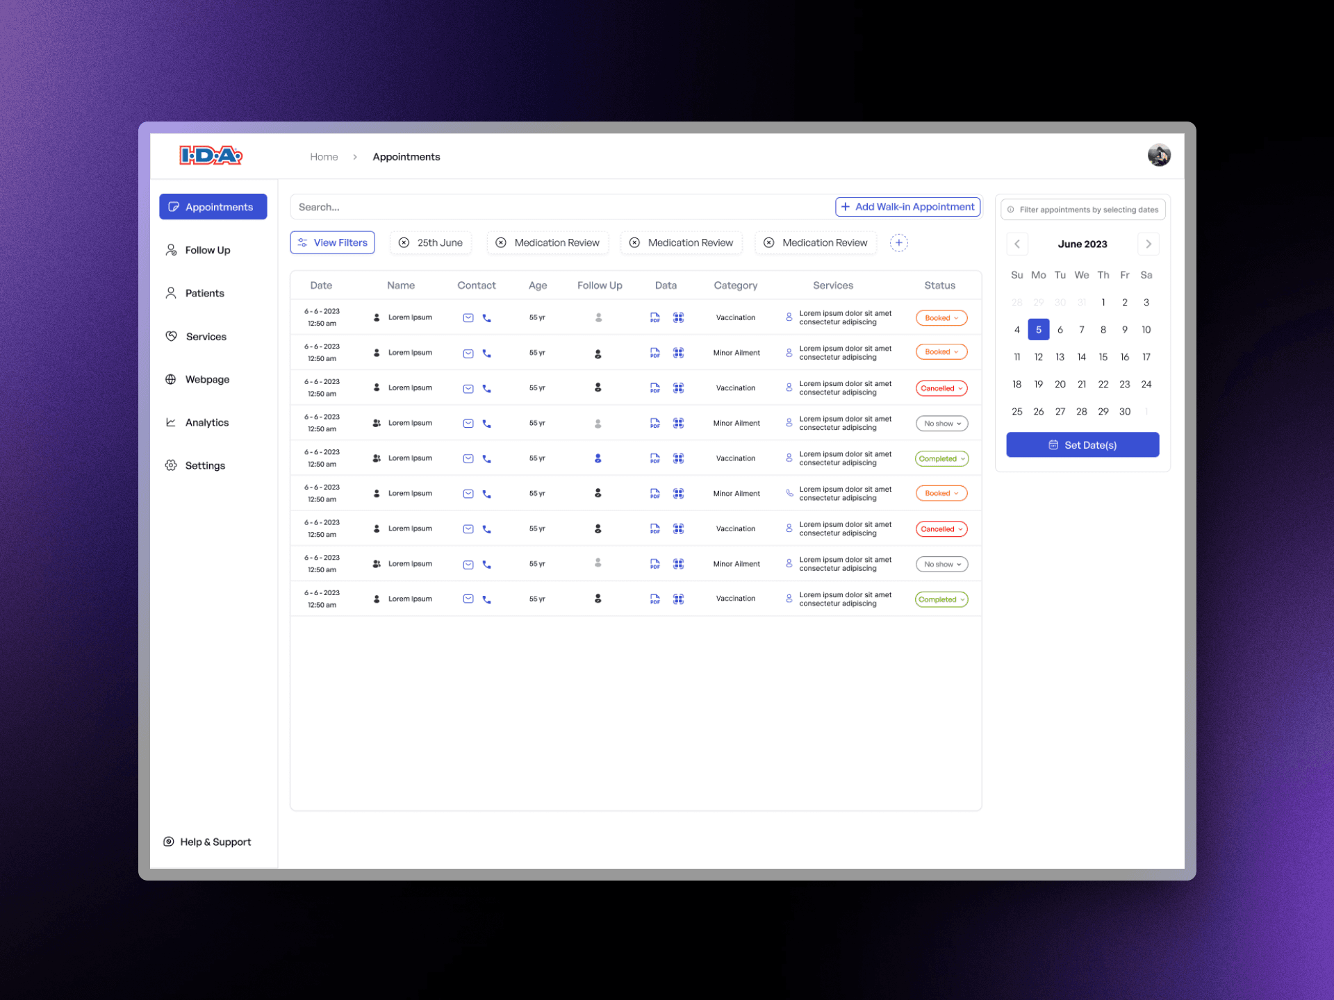This screenshot has width=1334, height=1000.
Task: Toggle follow-up icon in last table row
Action: point(598,599)
